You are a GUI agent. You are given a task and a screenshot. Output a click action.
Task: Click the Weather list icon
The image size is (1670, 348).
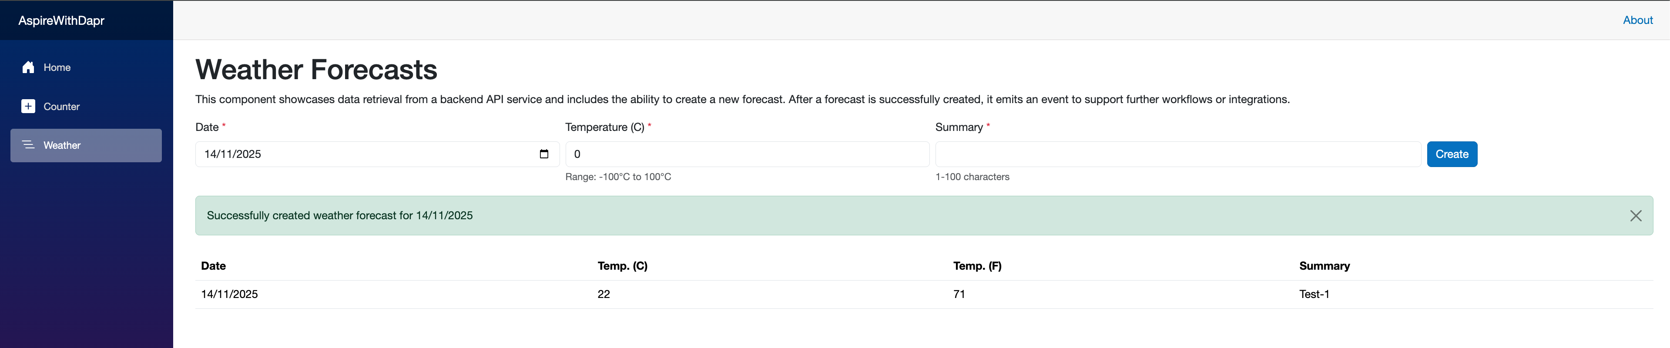pos(28,145)
